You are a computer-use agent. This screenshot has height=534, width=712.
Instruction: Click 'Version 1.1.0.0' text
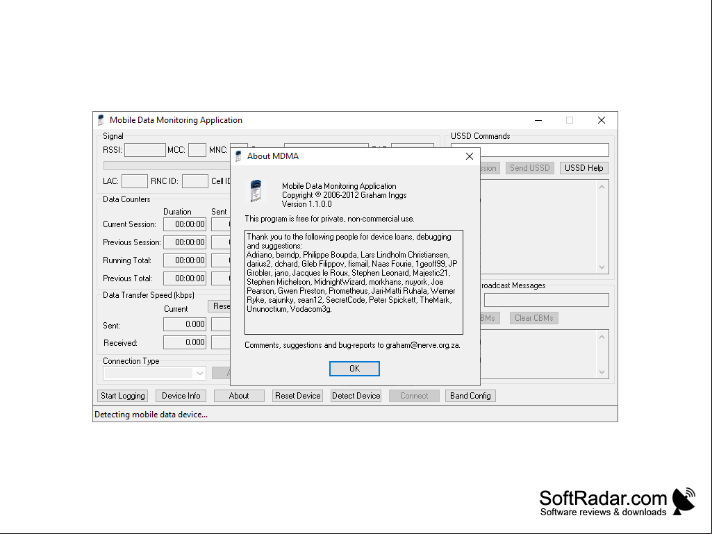pos(306,204)
